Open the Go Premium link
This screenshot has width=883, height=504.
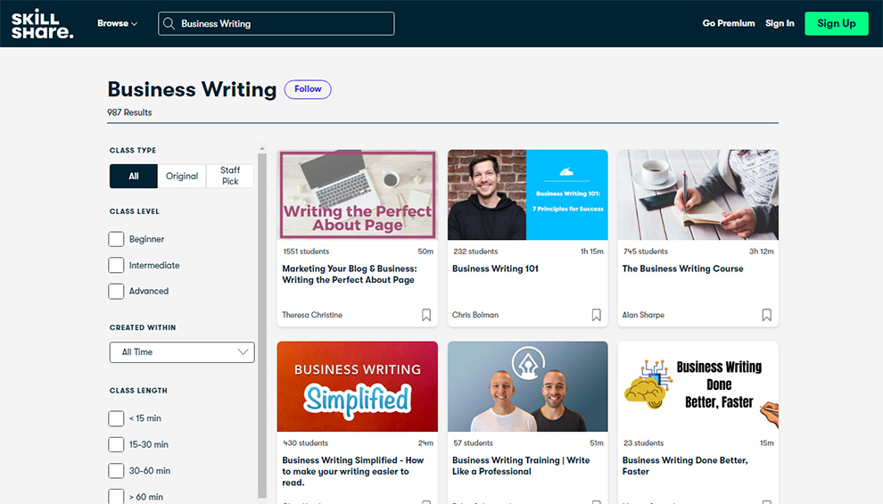(728, 23)
